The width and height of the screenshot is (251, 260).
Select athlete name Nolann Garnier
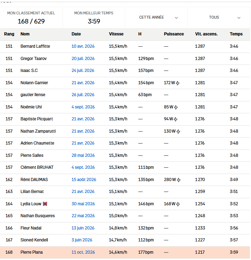[x=34, y=83]
